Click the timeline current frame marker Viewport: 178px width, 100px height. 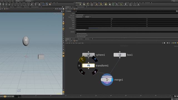tap(22, 96)
